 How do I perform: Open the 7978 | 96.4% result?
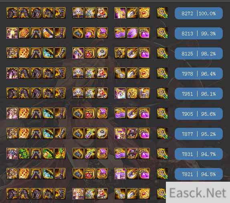[199, 74]
